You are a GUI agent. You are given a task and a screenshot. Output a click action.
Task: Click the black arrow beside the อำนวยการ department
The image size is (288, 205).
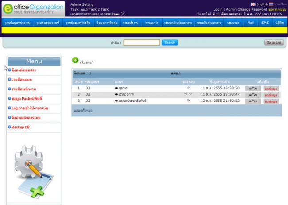coord(117,94)
